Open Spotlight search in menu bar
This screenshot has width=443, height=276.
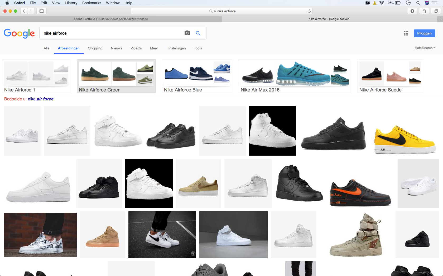tap(418, 3)
